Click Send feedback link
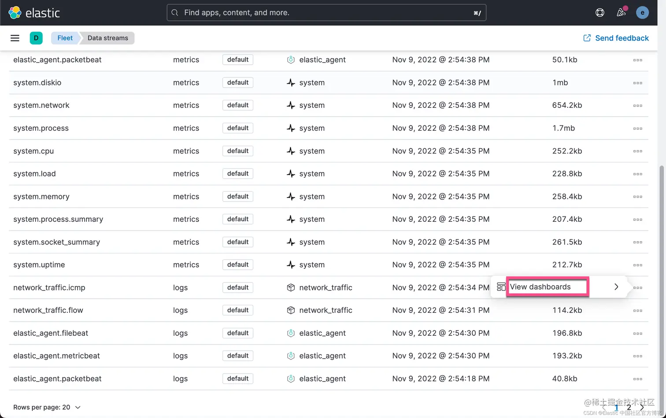The image size is (666, 418). click(616, 38)
